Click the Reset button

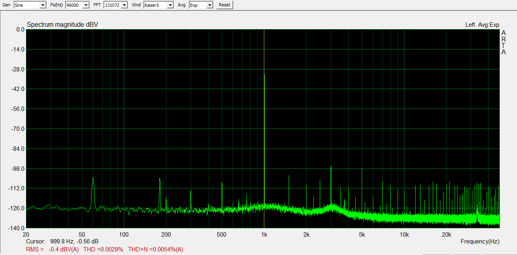click(224, 5)
